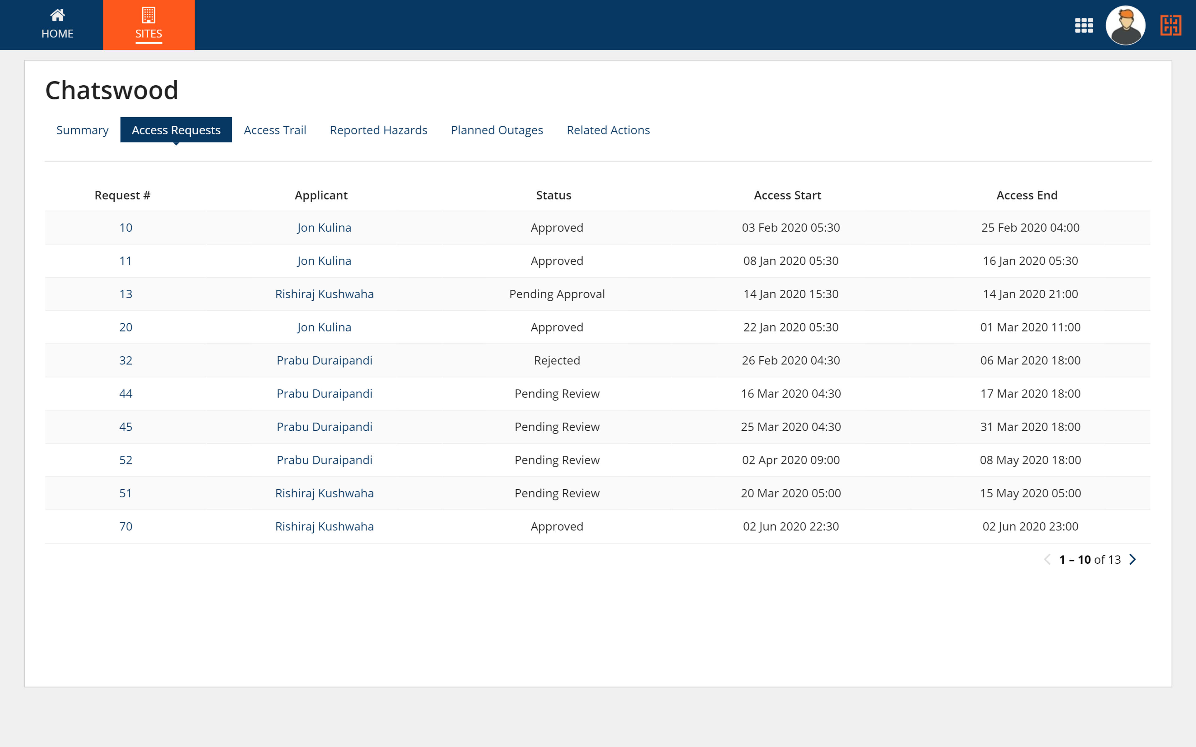
Task: Click Rishiraj Kushwaha in request 13 row
Action: pyautogui.click(x=324, y=294)
